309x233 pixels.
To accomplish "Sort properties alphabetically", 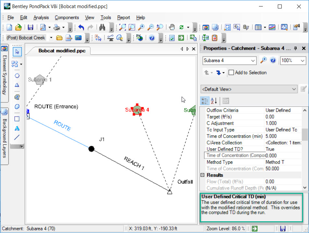I will click(214, 101).
